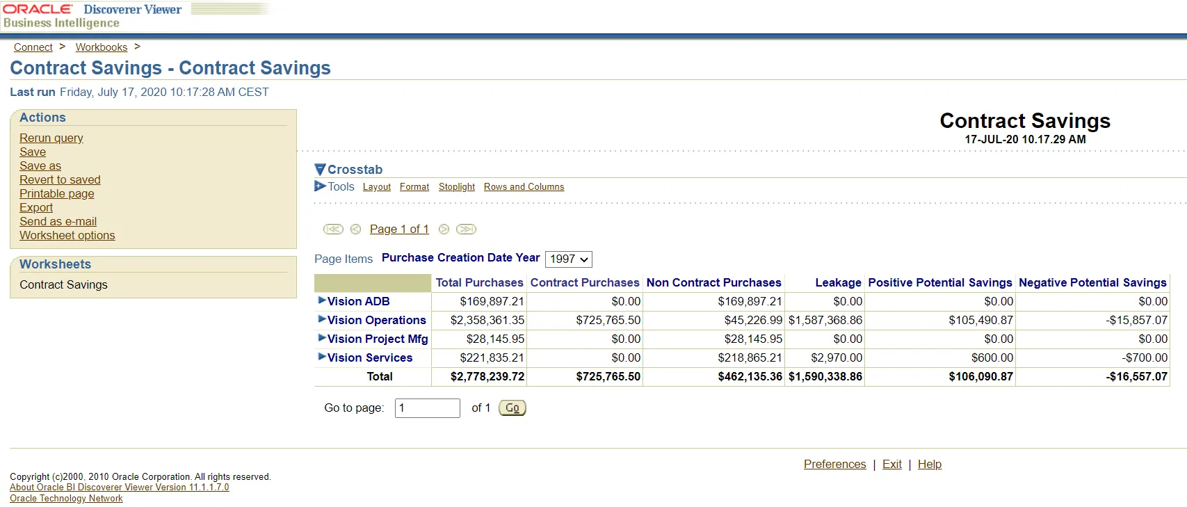Open the Stoplight tool
1187x507 pixels.
tap(457, 187)
